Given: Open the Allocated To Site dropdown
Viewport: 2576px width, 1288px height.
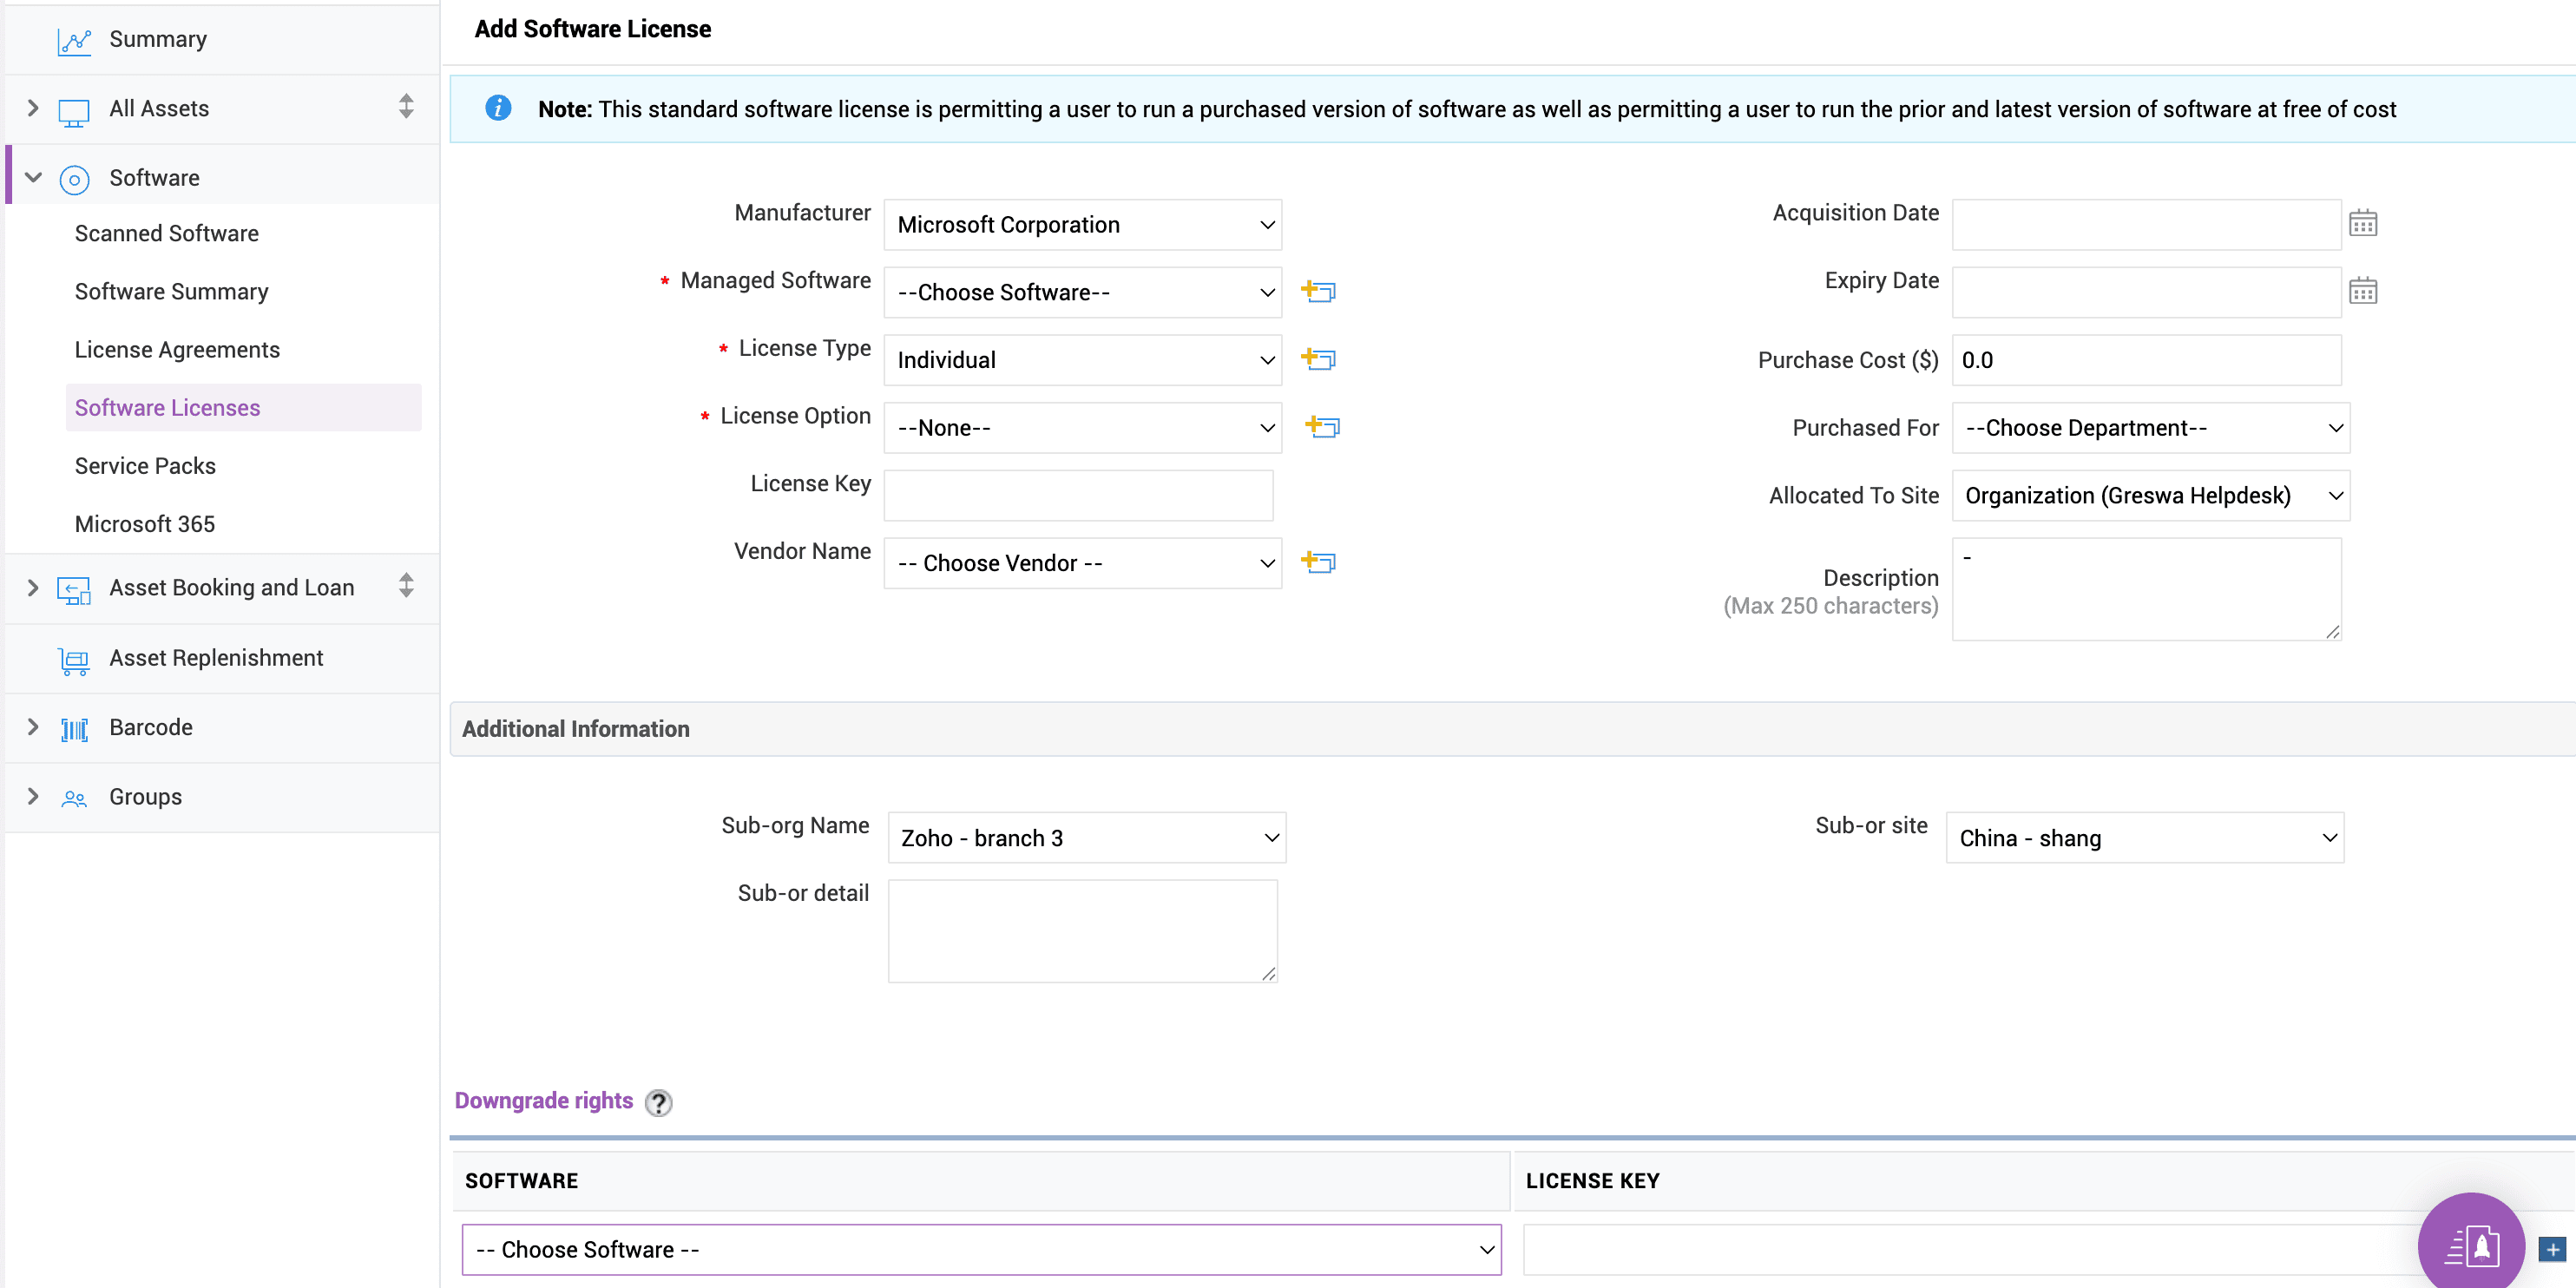Looking at the screenshot, I should click(x=2150, y=496).
